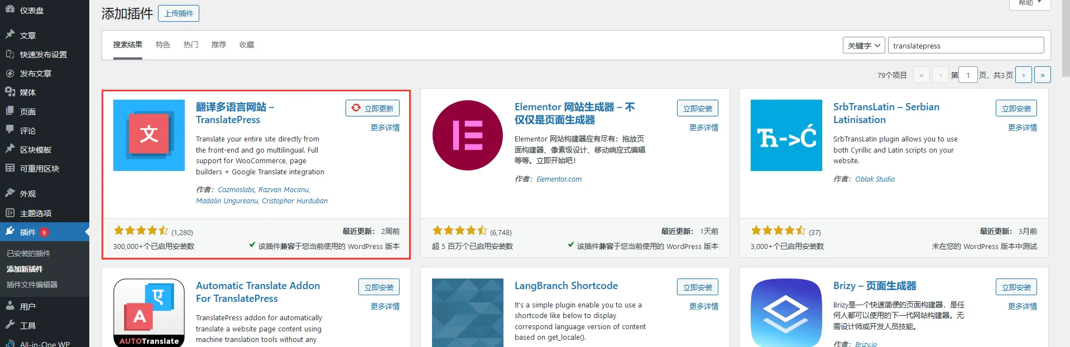
Task: Switch to the 热门 tab
Action: coord(190,45)
